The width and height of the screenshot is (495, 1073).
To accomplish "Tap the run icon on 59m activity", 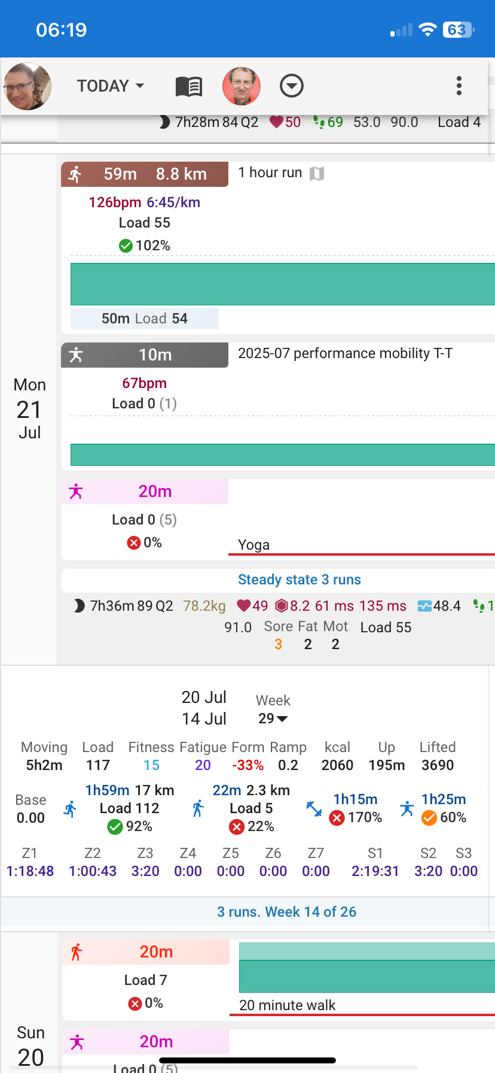I will 75,174.
